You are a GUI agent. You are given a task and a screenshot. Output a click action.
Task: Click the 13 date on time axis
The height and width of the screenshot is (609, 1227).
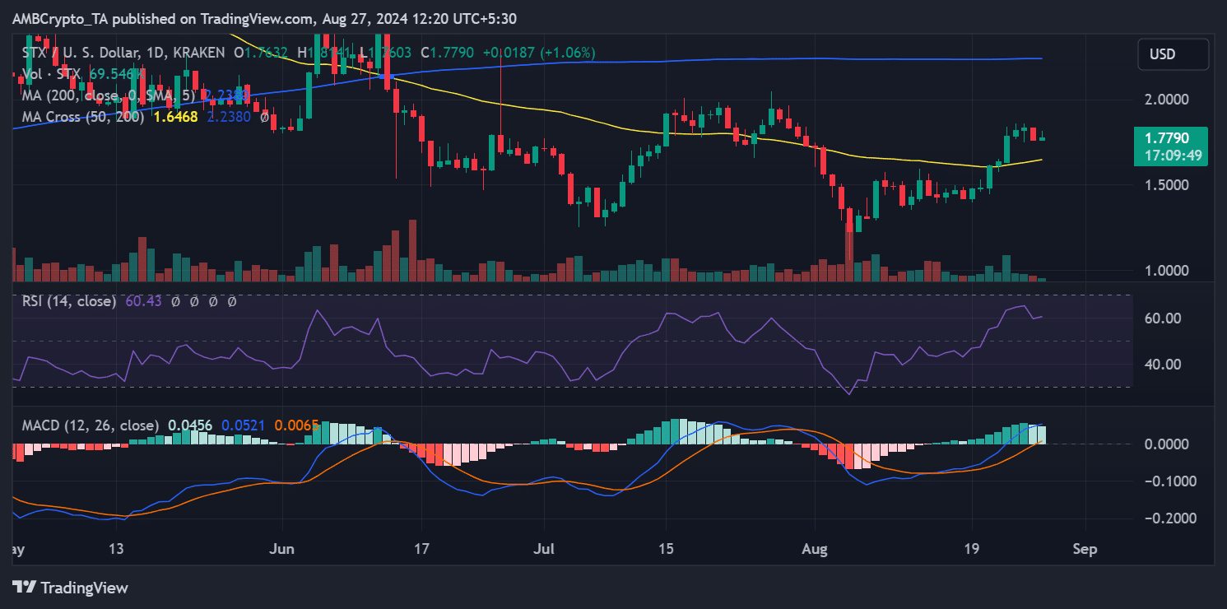point(116,549)
